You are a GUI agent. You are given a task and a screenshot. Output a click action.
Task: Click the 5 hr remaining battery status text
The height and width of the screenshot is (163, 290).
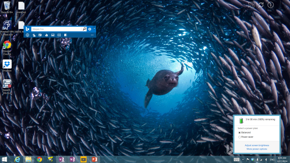260,120
